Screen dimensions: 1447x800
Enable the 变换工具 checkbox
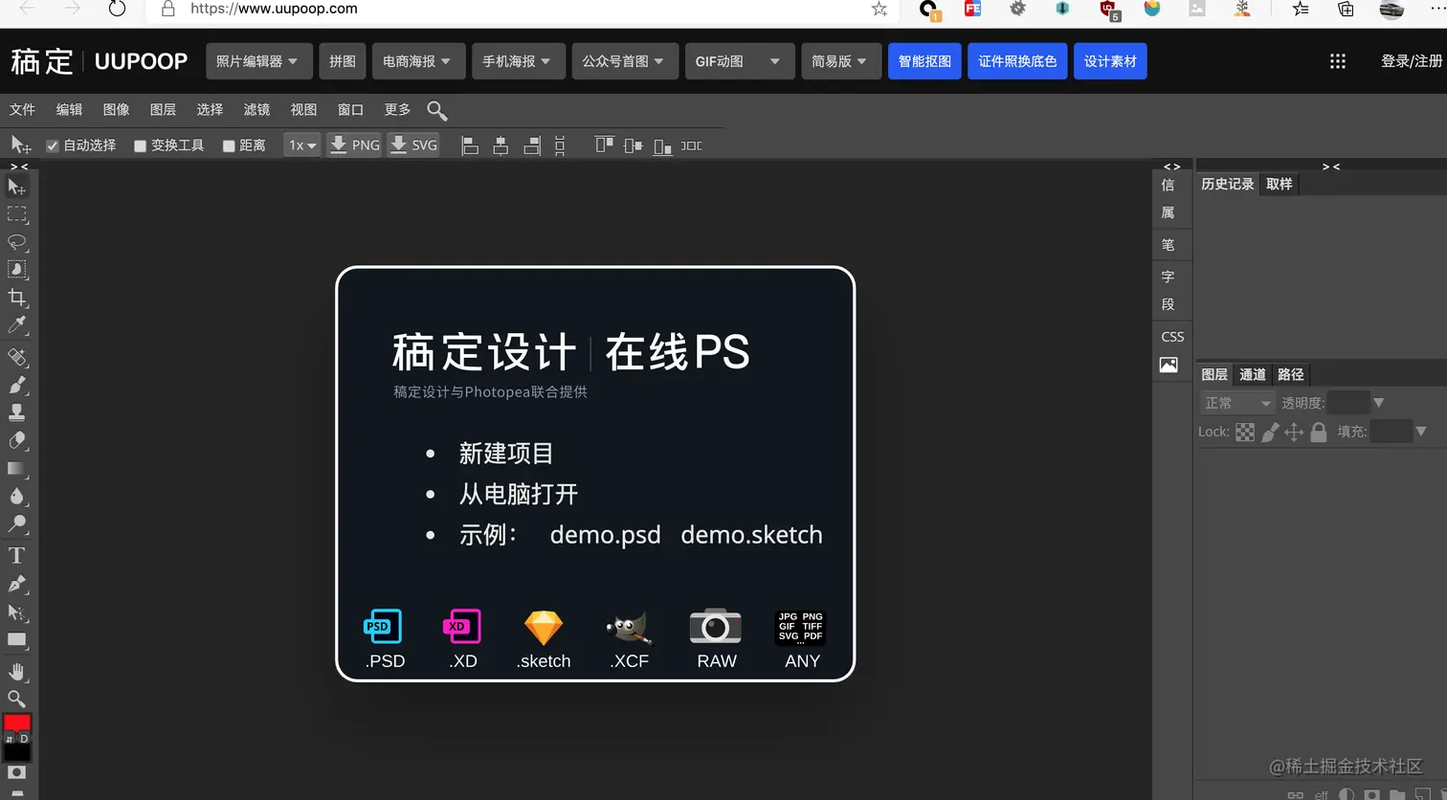click(x=140, y=145)
